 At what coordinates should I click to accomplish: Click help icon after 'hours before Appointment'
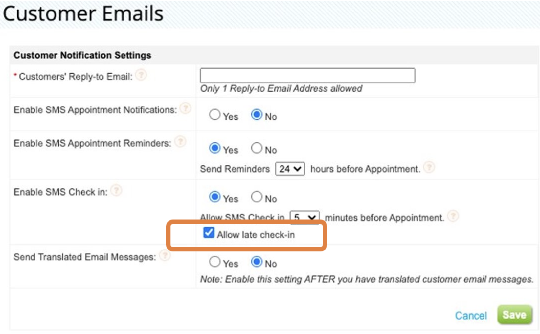[x=429, y=167]
